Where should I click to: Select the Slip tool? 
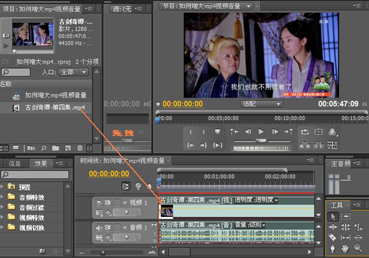click(346, 238)
